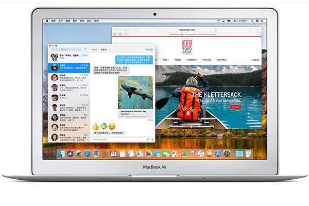This screenshot has width=309, height=206.
Task: Click Wi-Fi status icon in menu bar
Action: (x=218, y=21)
